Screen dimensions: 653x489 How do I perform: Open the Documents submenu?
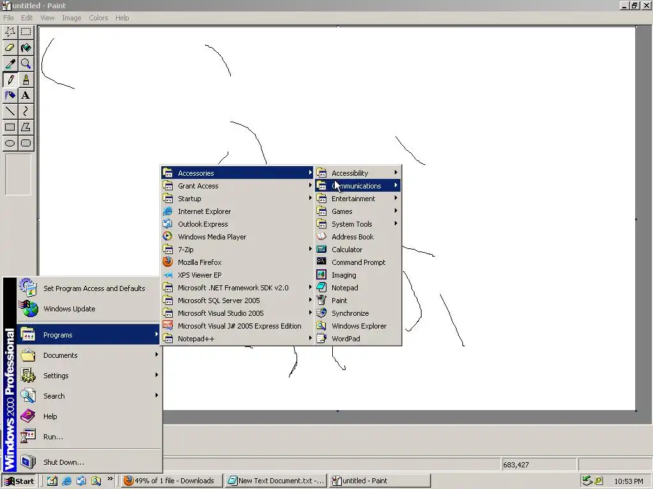point(89,355)
